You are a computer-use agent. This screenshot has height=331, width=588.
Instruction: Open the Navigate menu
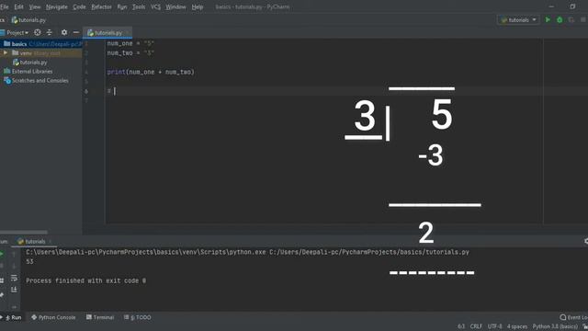(57, 6)
